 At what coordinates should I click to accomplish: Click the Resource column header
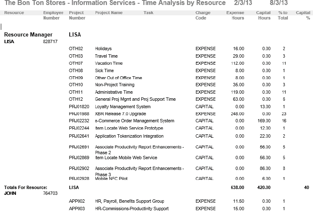pos(14,13)
